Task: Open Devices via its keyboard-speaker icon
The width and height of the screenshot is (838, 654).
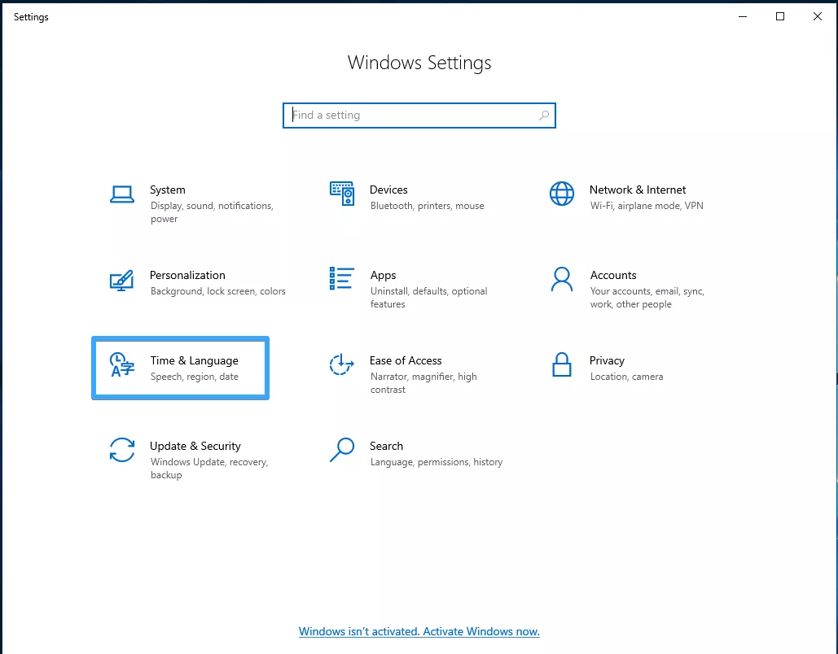Action: (x=342, y=194)
